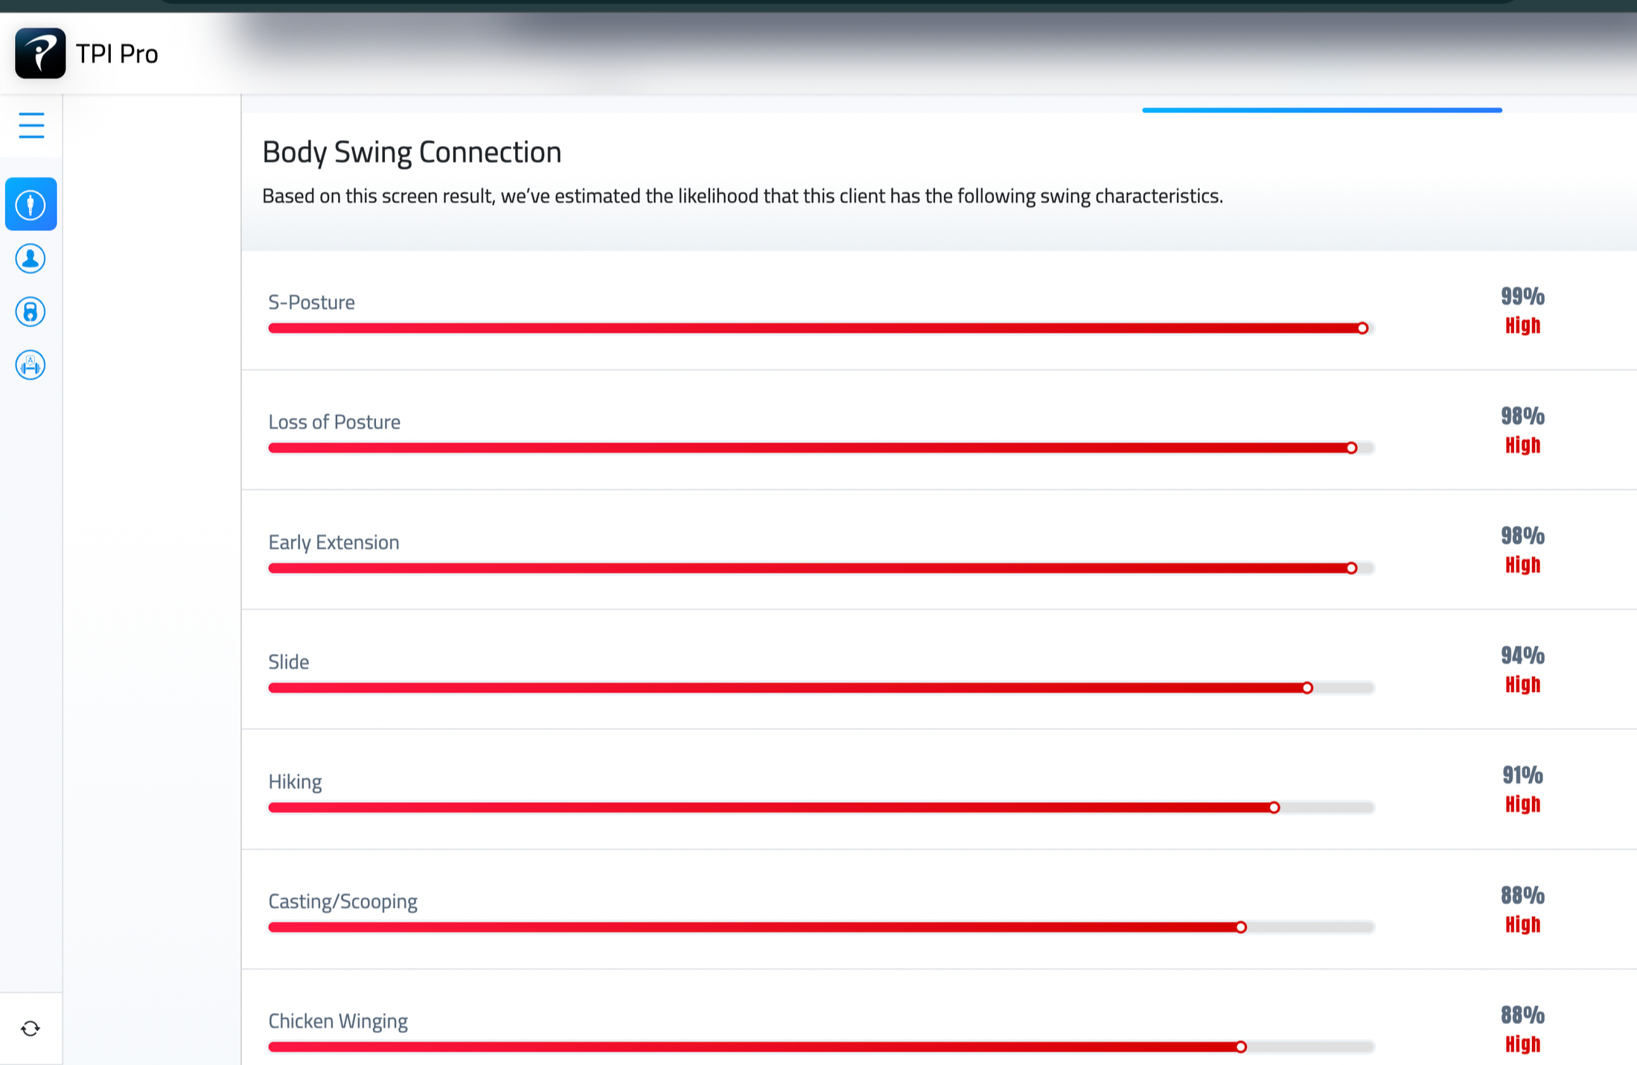Click the Body Swing Connection heading
This screenshot has height=1065, width=1637.
tap(412, 152)
